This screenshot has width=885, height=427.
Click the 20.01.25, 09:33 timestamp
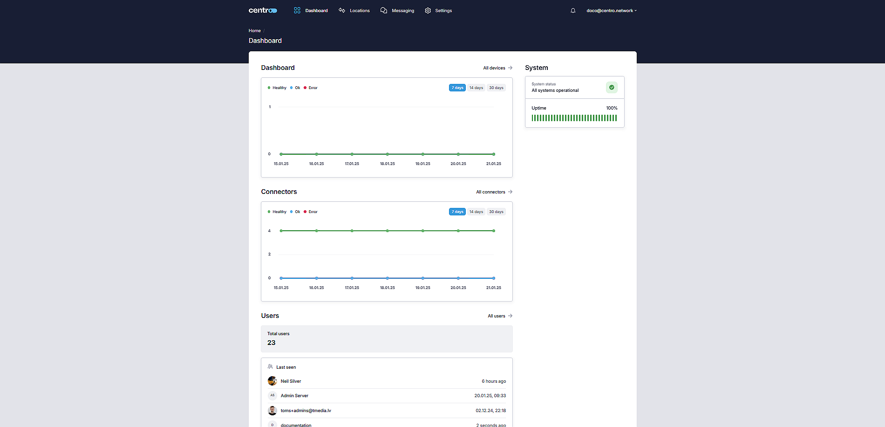[x=490, y=396]
